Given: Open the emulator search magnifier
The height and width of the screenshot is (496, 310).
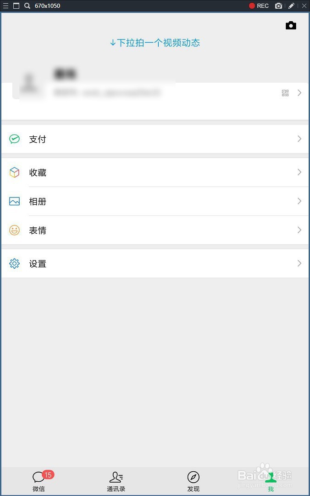Looking at the screenshot, I should coord(27,6).
